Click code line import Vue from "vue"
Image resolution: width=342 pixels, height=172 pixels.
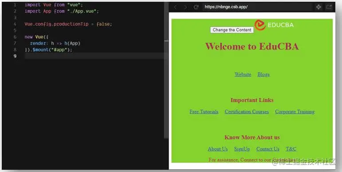[x=54, y=4]
